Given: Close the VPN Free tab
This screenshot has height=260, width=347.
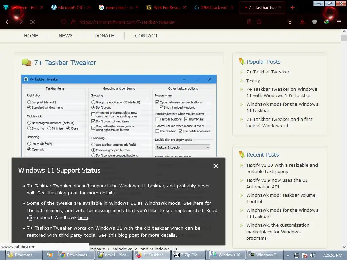Looking at the screenshot, I should (42, 7).
